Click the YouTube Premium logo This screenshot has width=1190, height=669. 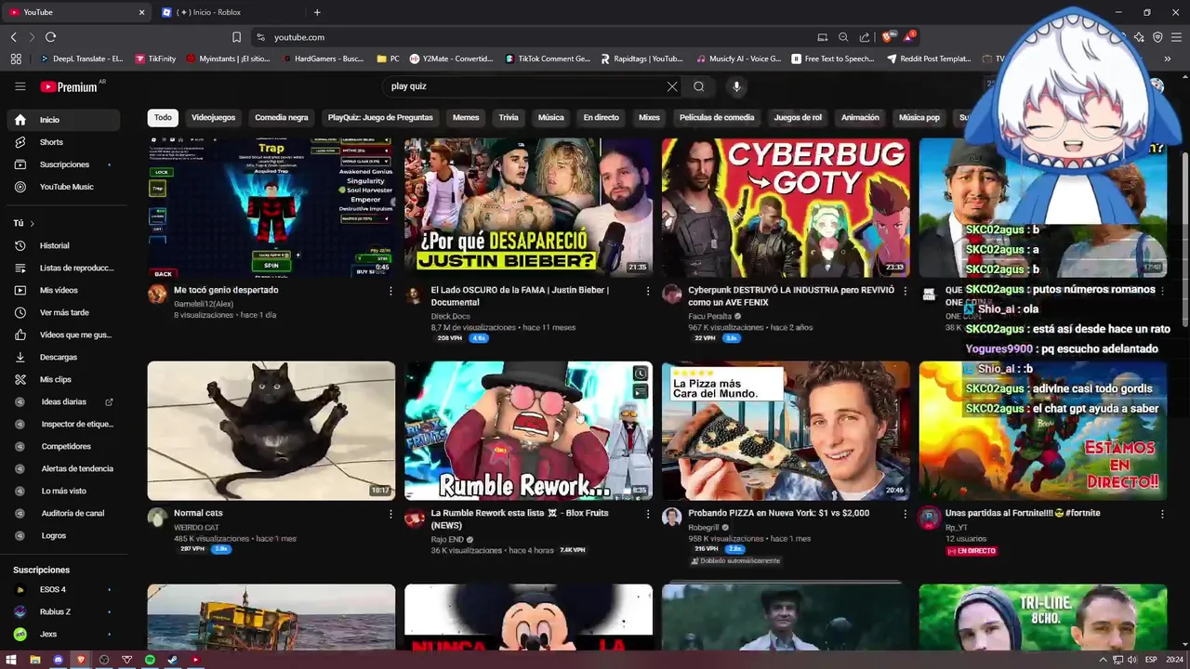69,86
